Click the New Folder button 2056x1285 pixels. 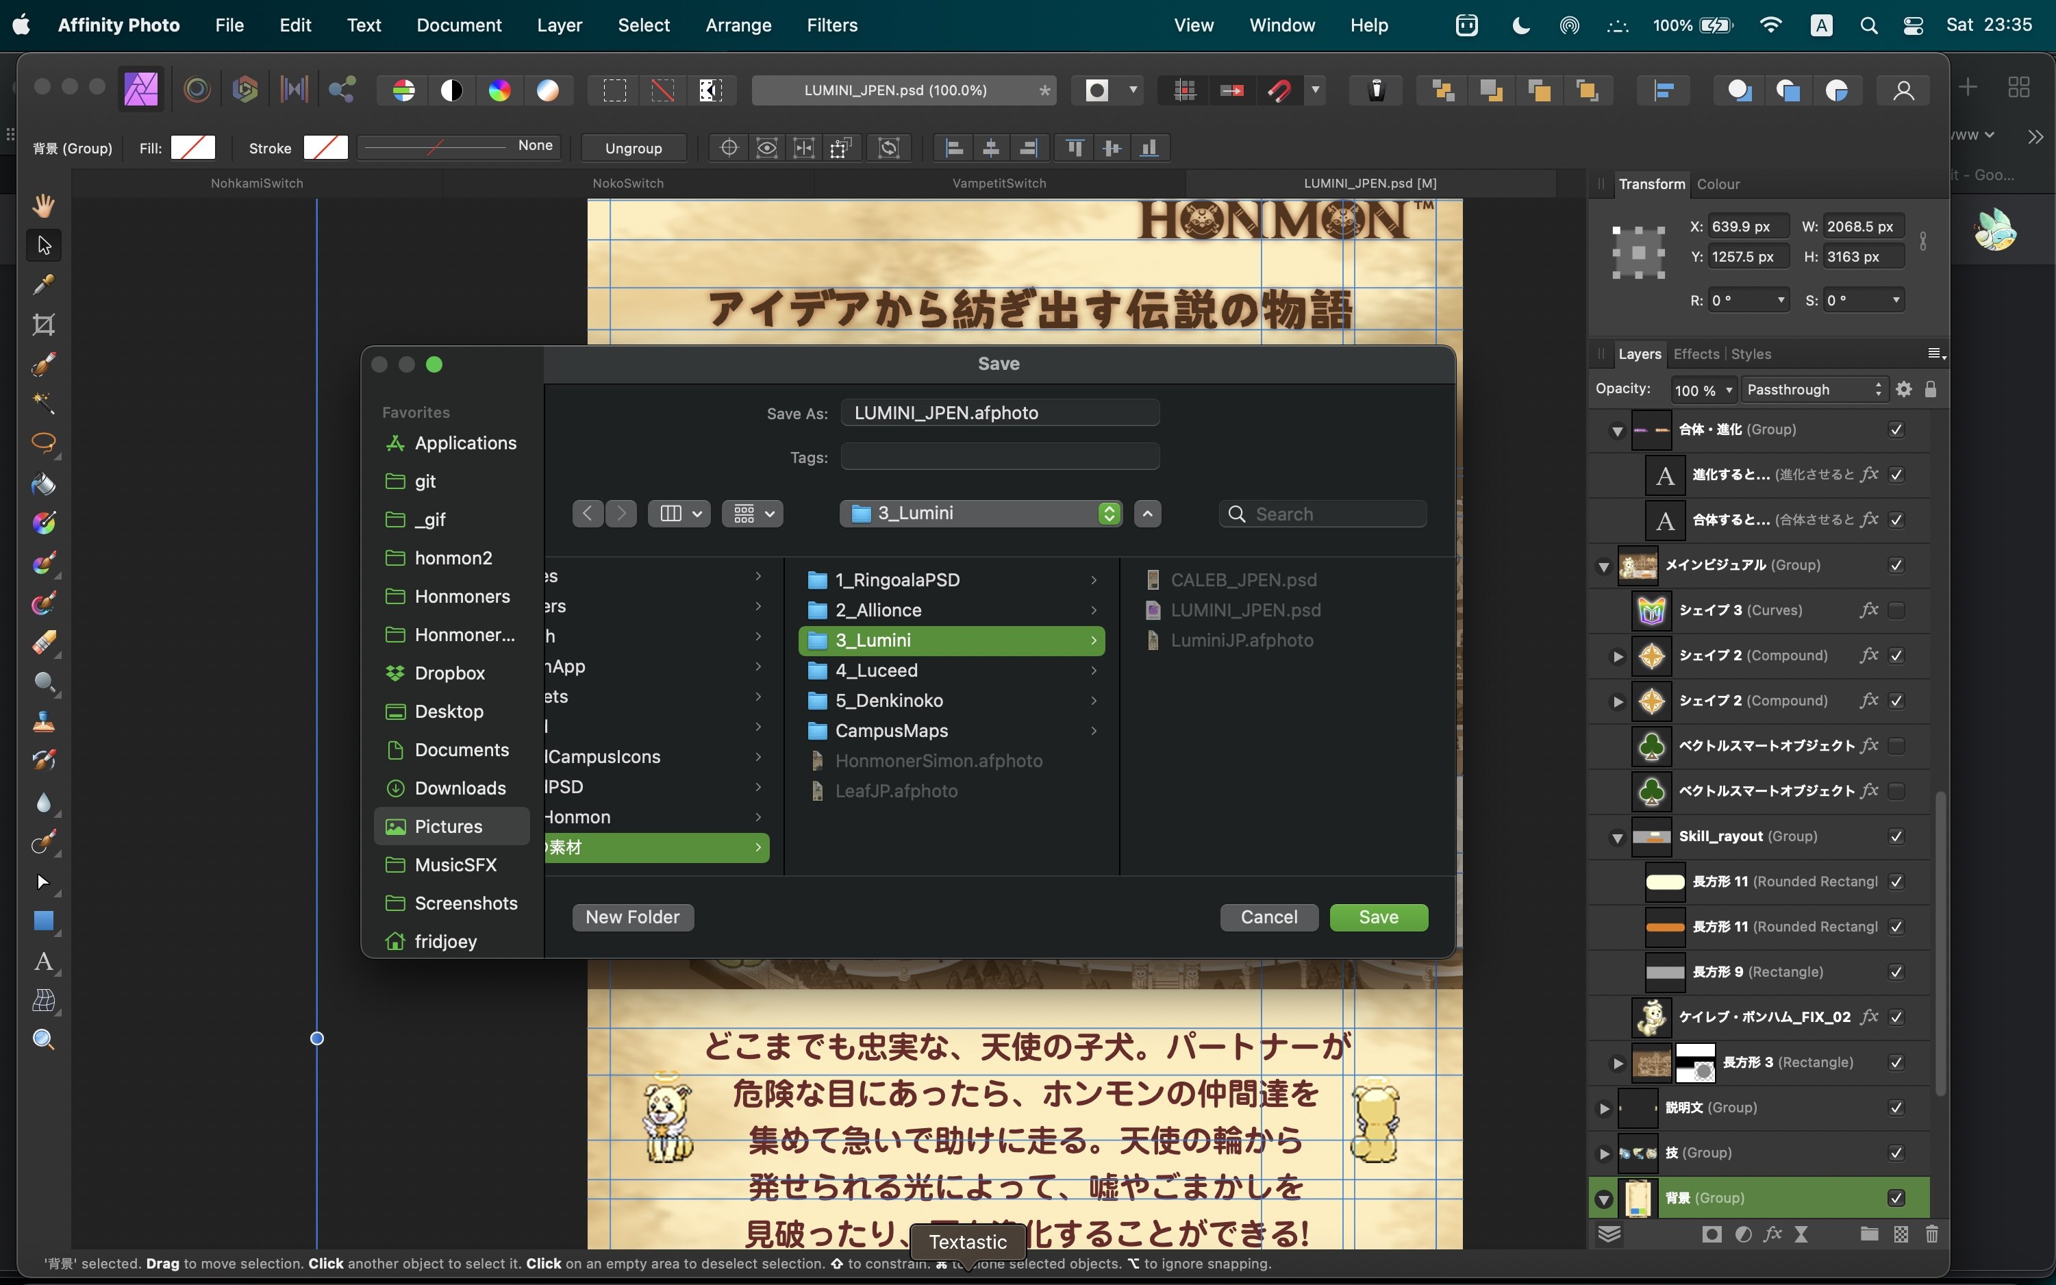[x=632, y=917]
